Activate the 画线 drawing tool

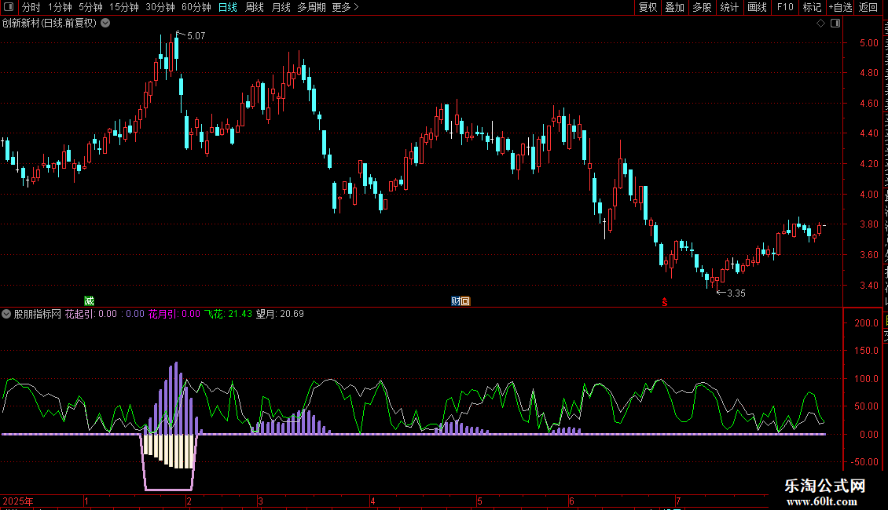pyautogui.click(x=757, y=7)
